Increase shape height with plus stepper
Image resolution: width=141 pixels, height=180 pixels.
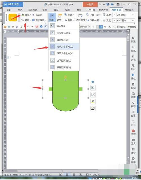[x=133, y=15]
